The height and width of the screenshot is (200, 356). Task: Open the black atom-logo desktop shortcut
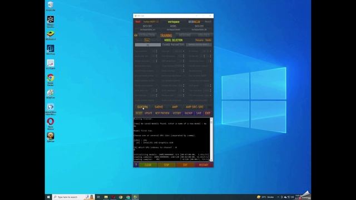coord(51,21)
